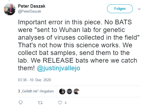Retweet this post via the retweet icon
The image size is (146, 108).
(40, 103)
